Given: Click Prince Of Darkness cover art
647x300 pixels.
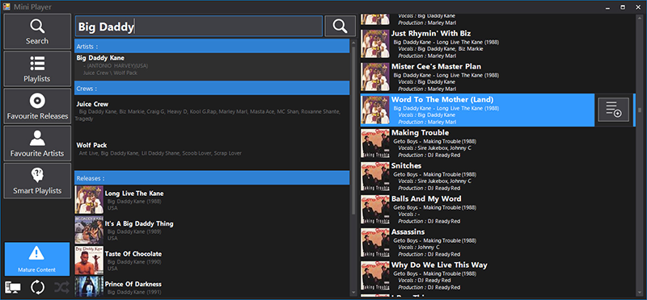Looking at the screenshot, I should click(x=89, y=286).
